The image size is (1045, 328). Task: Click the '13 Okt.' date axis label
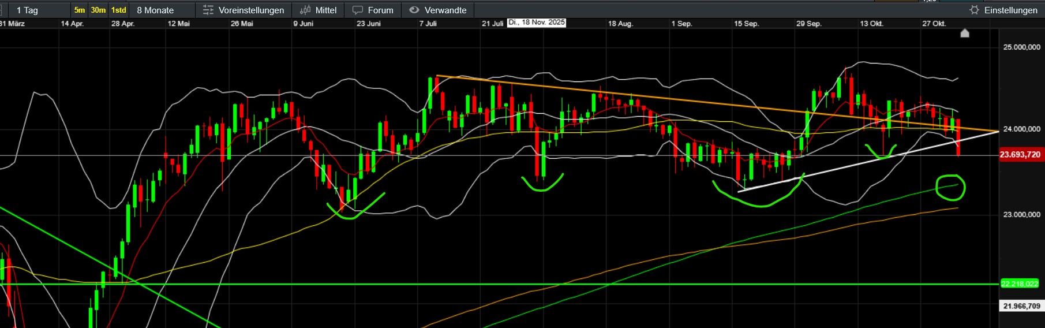click(871, 24)
